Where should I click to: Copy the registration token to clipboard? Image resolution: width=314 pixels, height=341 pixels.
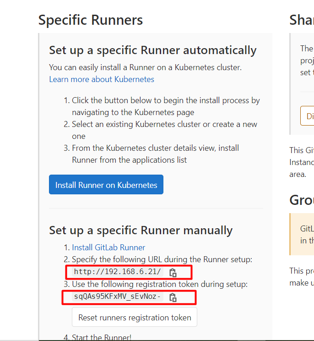point(173,297)
